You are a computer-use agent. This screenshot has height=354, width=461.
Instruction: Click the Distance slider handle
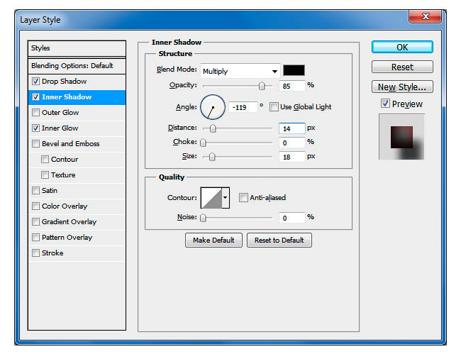pyautogui.click(x=213, y=128)
